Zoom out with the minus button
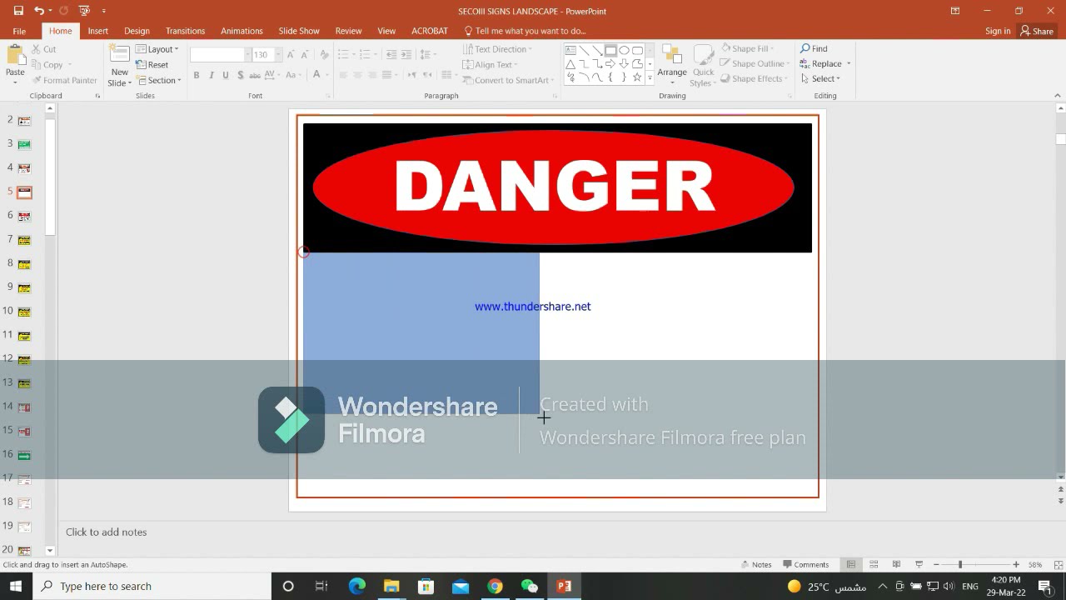The image size is (1066, 600). (x=936, y=564)
